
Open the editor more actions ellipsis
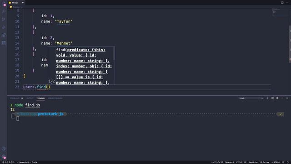click(x=287, y=3)
